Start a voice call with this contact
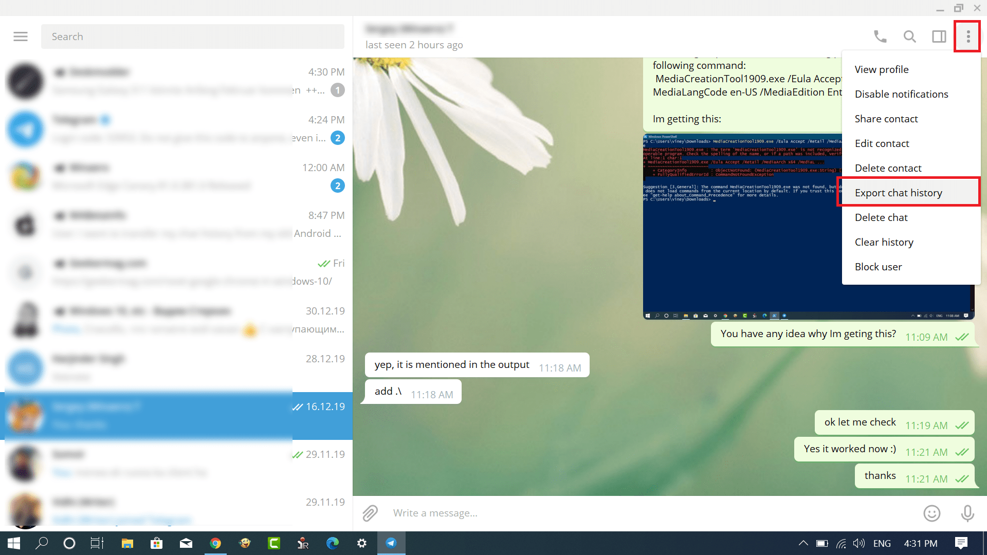The height and width of the screenshot is (555, 987). click(879, 36)
